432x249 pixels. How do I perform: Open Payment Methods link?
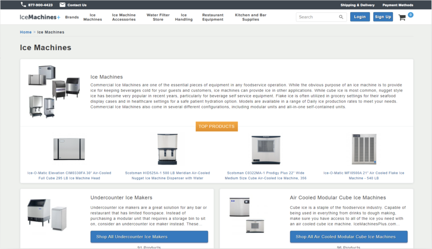pos(397,5)
